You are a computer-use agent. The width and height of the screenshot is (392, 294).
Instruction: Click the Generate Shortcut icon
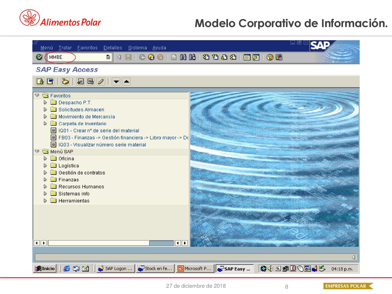point(256,57)
